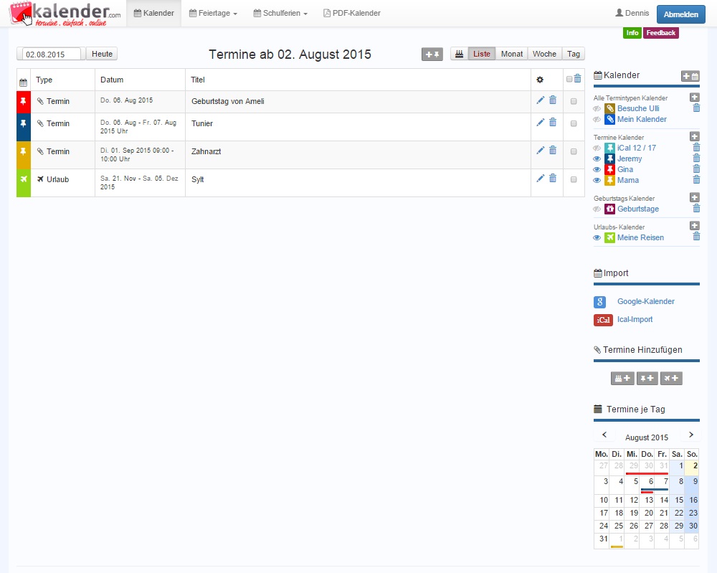This screenshot has height=573, width=717.
Task: Add a new Termin with pin-plus icon
Action: 647,378
